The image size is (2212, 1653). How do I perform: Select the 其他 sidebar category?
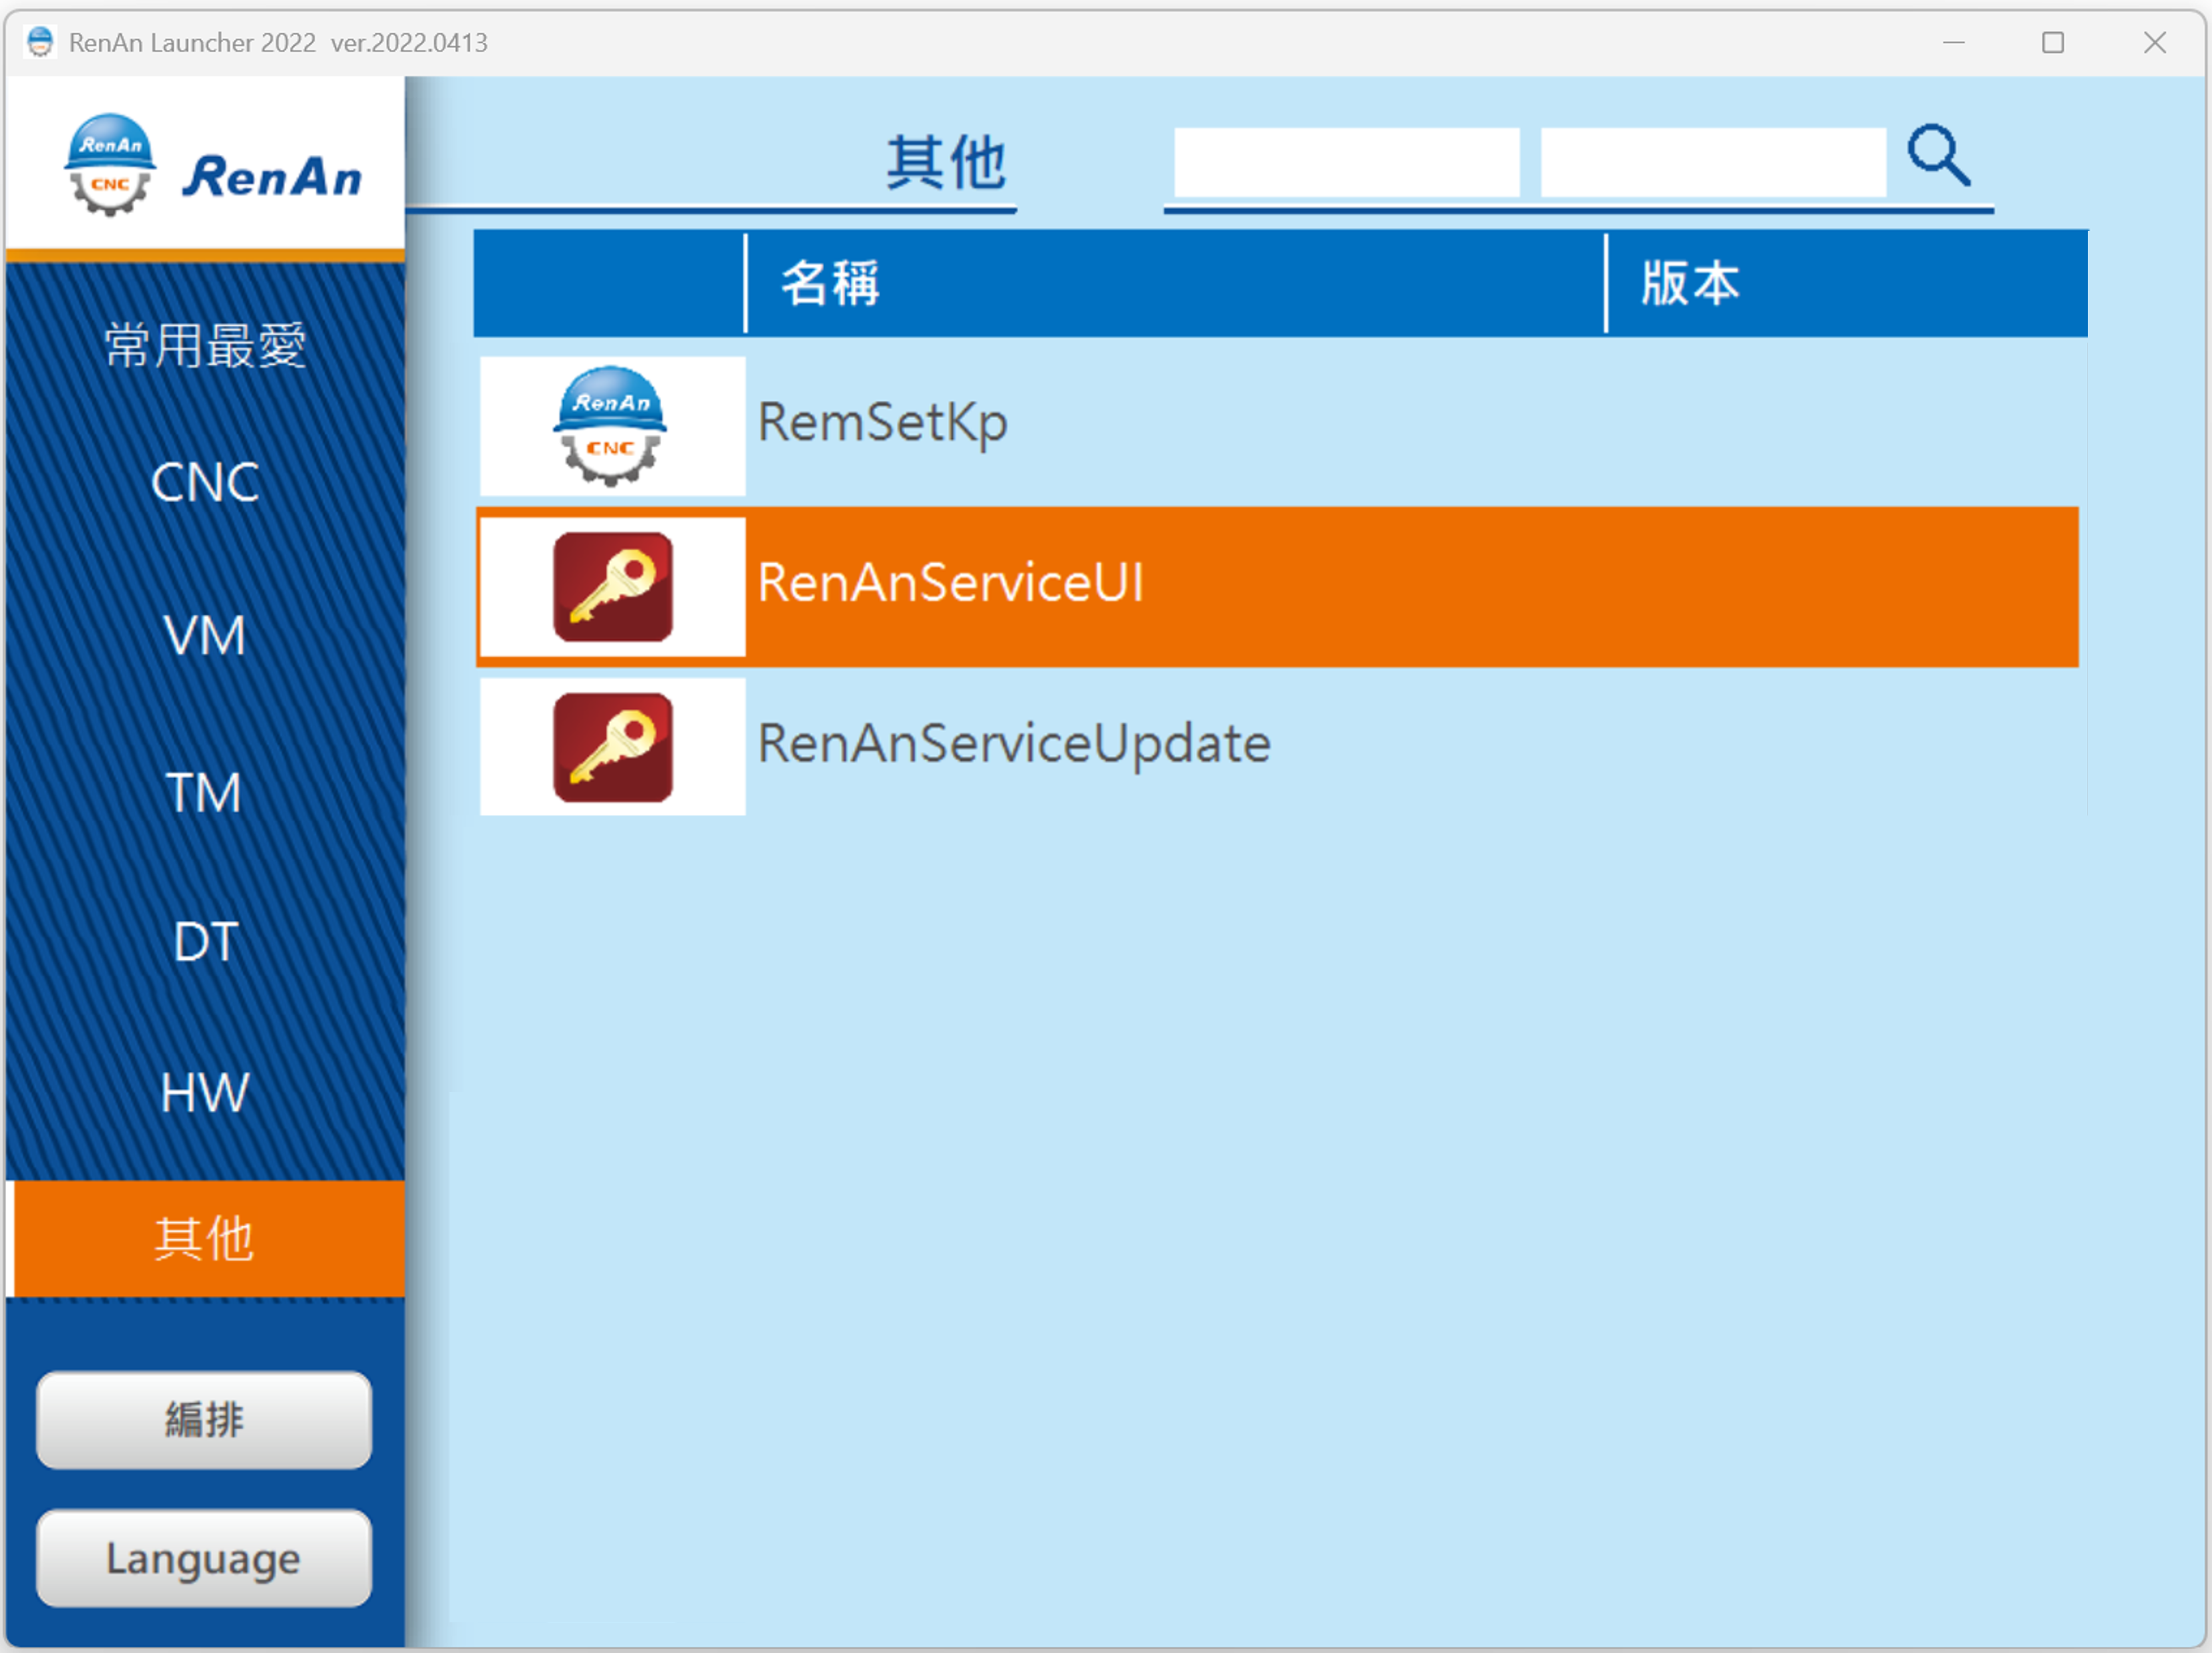205,1239
